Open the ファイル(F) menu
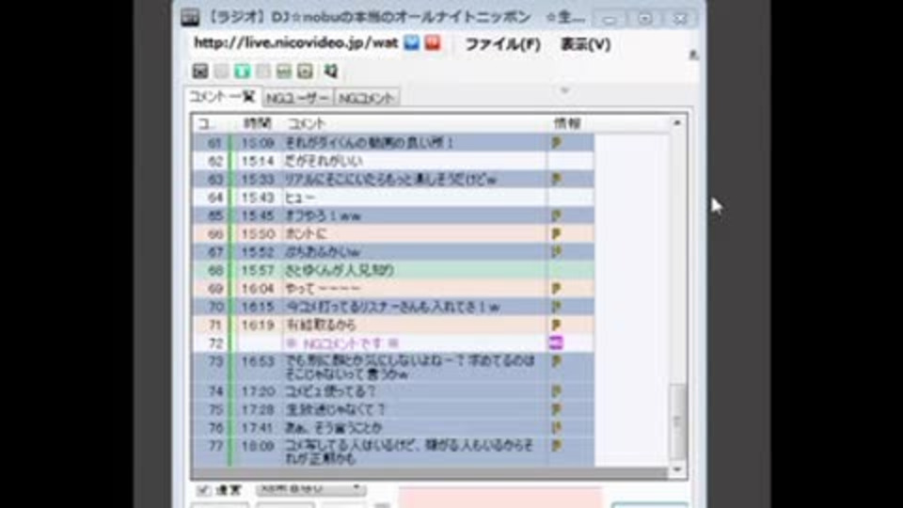This screenshot has width=903, height=508. tap(502, 44)
